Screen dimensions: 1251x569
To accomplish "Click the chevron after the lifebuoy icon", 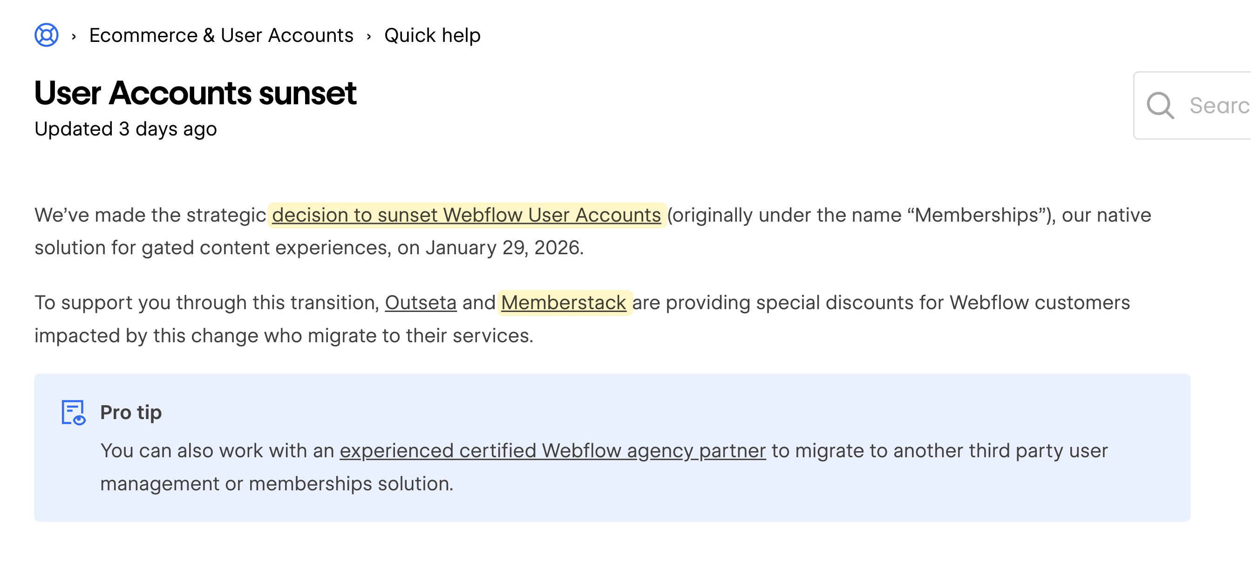I will click(x=74, y=35).
